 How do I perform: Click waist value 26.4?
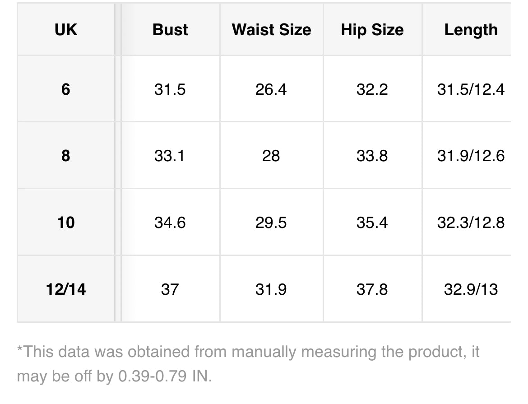tap(271, 90)
